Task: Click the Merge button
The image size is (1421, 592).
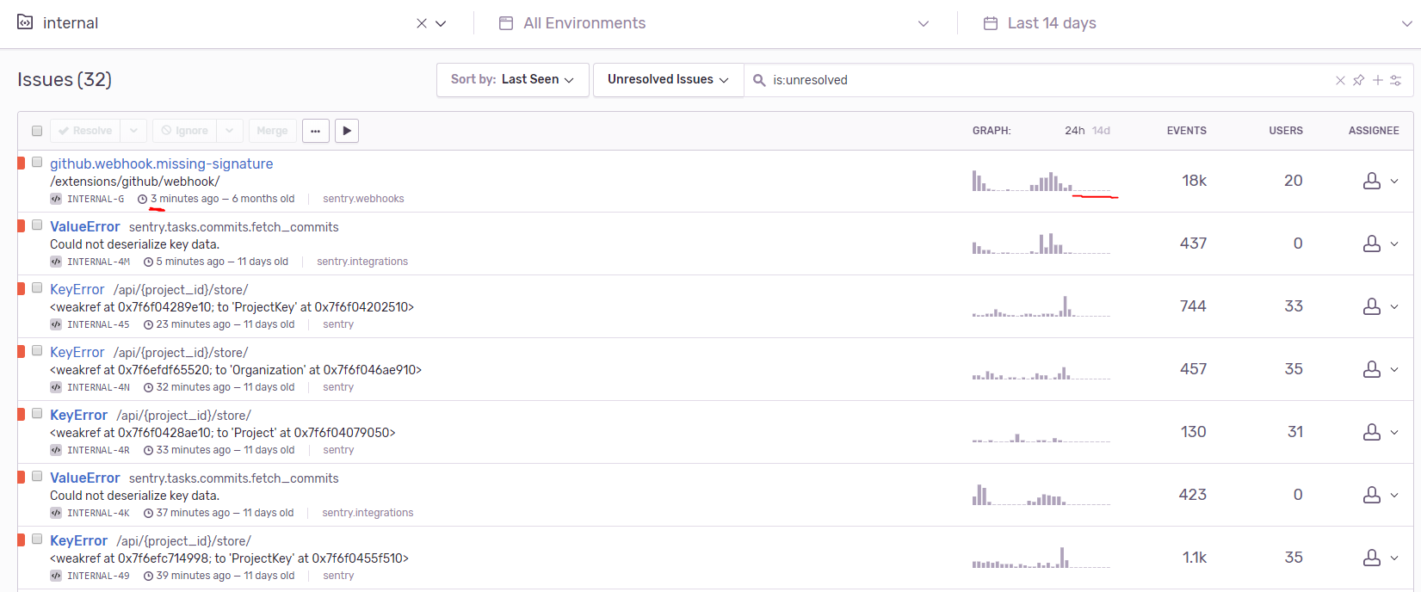Action: [x=273, y=131]
